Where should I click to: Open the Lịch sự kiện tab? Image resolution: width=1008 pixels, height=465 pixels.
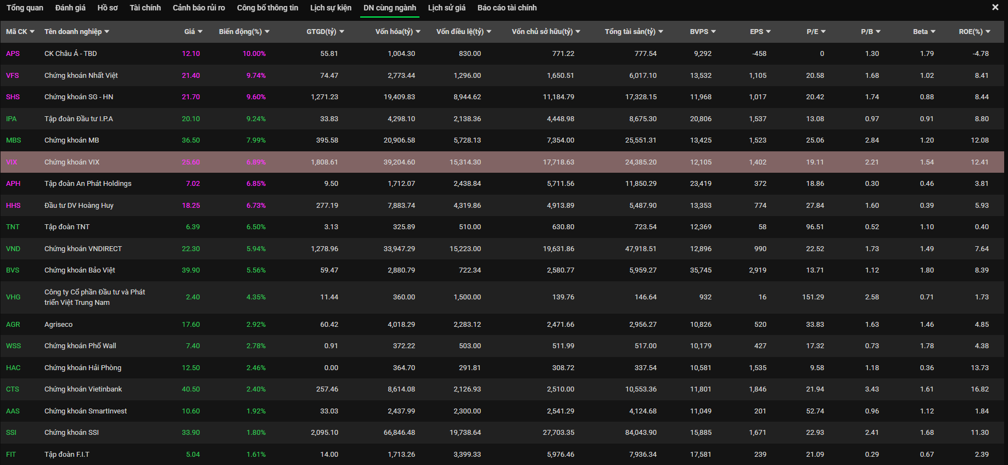click(331, 8)
